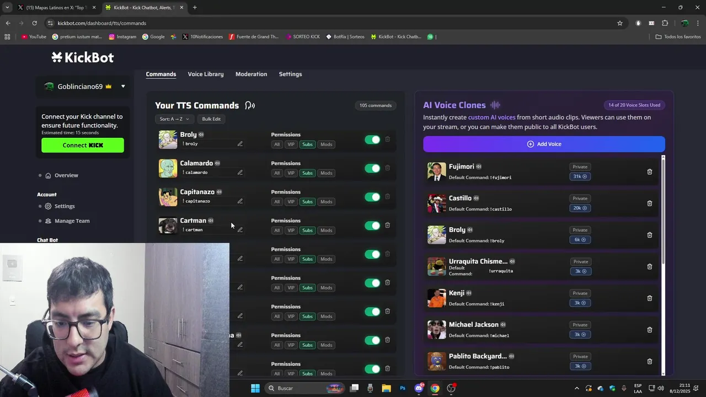Image resolution: width=706 pixels, height=397 pixels.
Task: Play the Pablito Backyard clone speaker preview
Action: pos(511,356)
